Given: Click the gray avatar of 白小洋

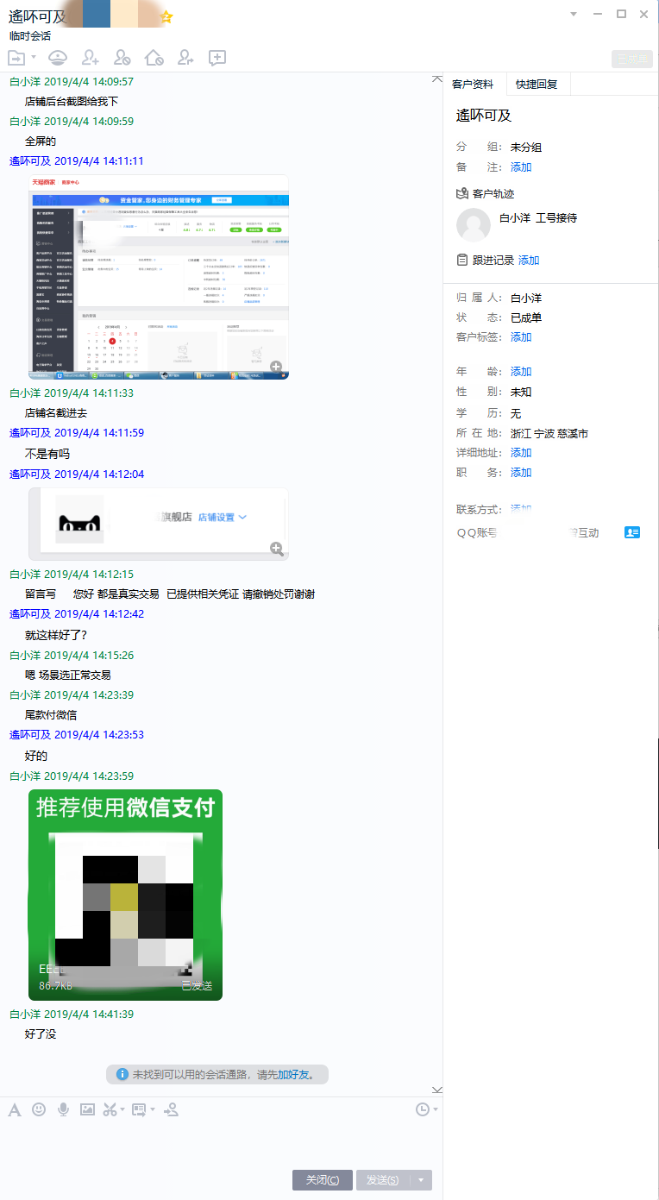Looking at the screenshot, I should coord(473,224).
